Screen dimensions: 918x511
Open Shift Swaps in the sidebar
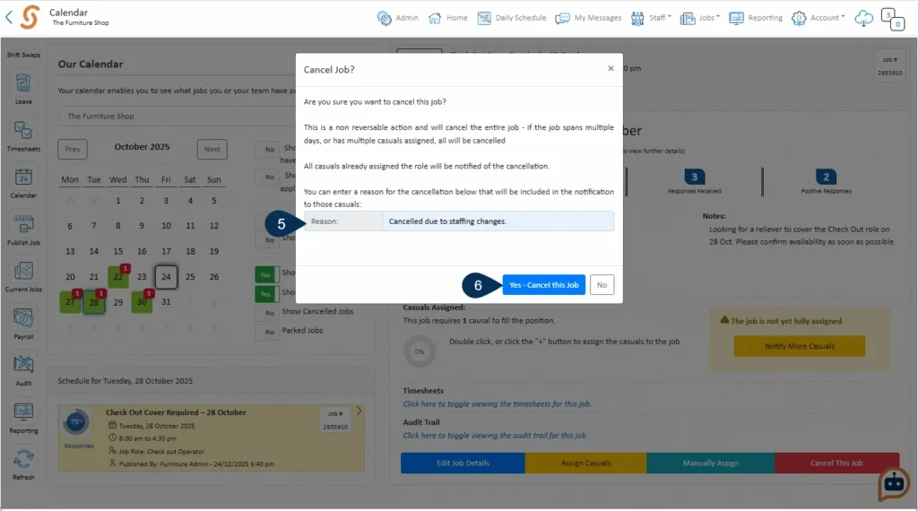coord(23,55)
